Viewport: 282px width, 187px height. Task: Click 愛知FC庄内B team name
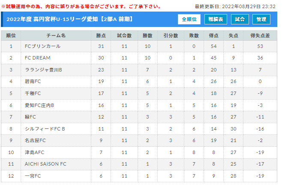tap(39, 105)
